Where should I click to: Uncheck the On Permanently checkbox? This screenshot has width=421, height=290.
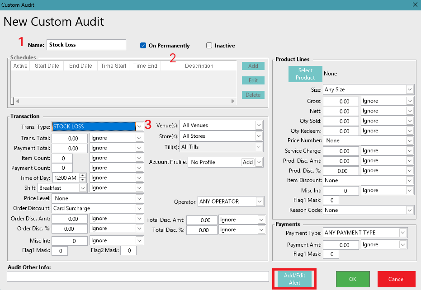click(143, 46)
